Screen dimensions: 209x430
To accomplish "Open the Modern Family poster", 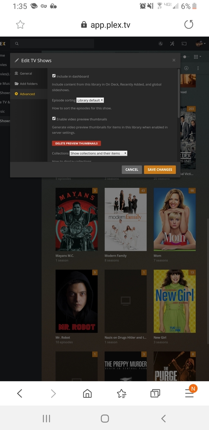I will pyautogui.click(x=125, y=219).
